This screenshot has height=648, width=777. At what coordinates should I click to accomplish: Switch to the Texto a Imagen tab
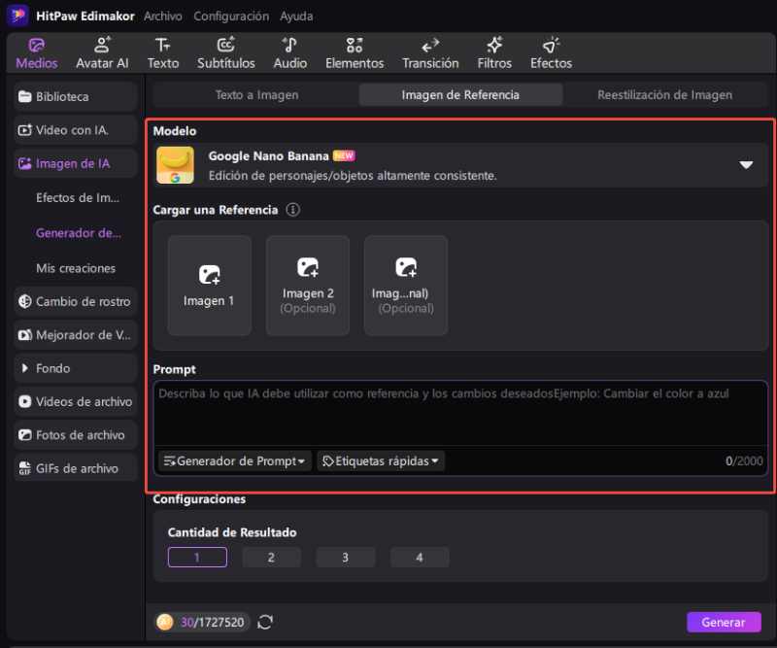(x=256, y=95)
